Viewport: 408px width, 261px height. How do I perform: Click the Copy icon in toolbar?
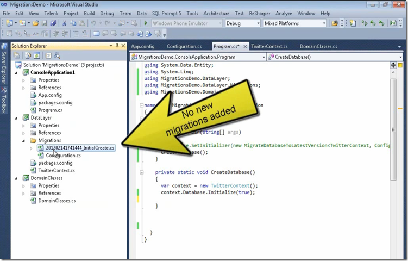pos(73,23)
